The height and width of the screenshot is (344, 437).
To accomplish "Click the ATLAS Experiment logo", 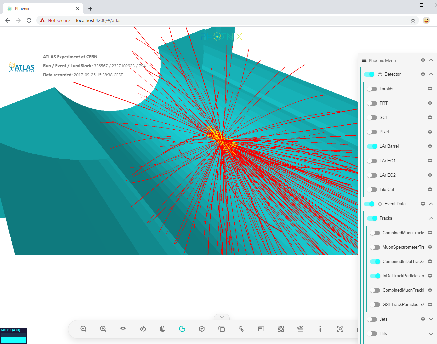I will 22,67.
